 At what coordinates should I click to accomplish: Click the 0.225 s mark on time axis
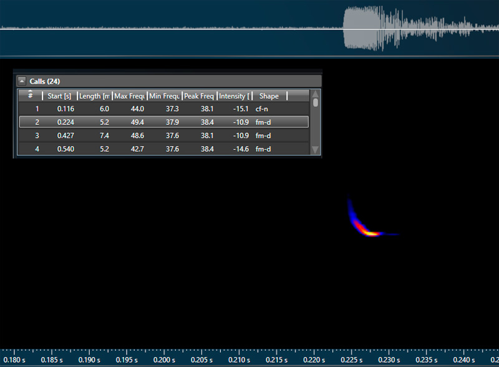point(352,360)
